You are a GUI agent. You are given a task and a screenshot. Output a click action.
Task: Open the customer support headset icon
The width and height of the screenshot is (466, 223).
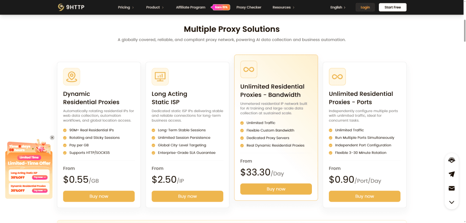(x=452, y=160)
